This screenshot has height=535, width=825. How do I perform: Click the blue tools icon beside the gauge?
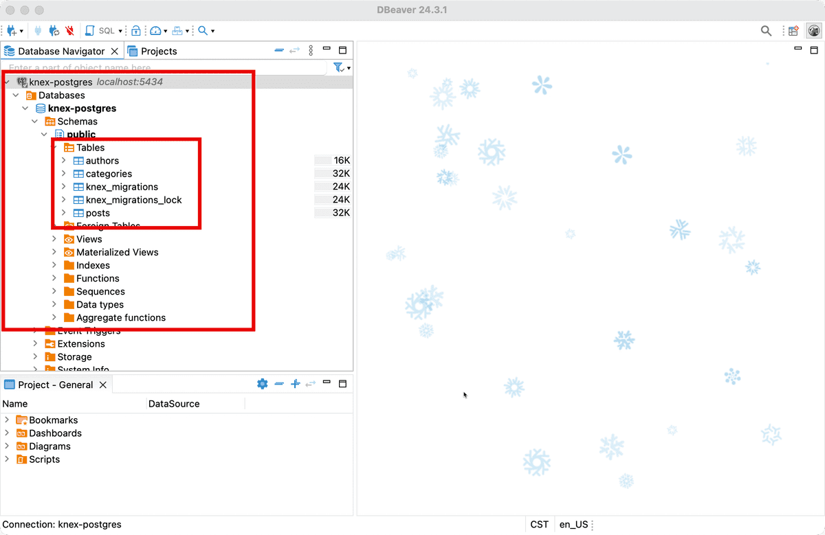tap(178, 31)
